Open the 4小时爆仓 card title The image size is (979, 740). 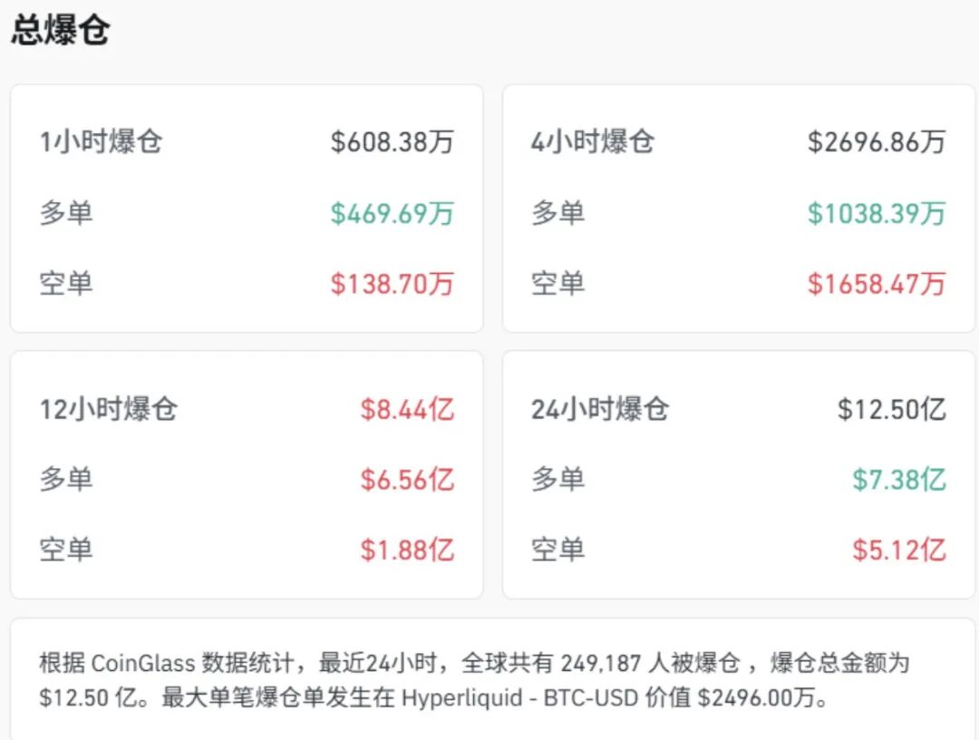point(593,141)
